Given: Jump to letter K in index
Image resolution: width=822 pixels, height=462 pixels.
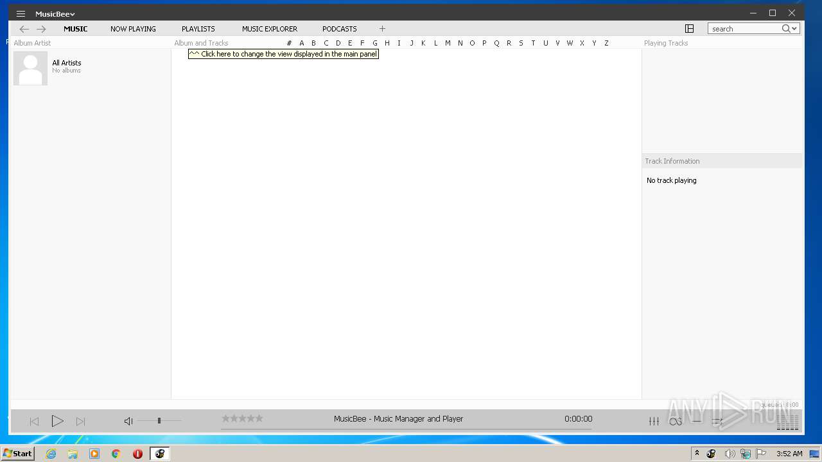Looking at the screenshot, I should (423, 43).
